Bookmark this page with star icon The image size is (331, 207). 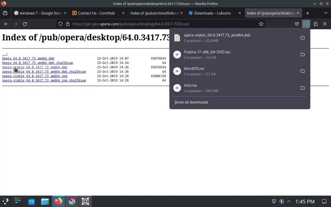click(x=261, y=24)
